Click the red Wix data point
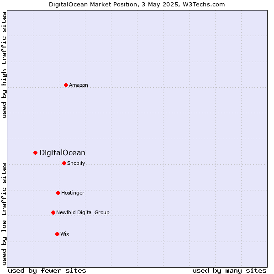The image size is (274, 274). [x=58, y=234]
